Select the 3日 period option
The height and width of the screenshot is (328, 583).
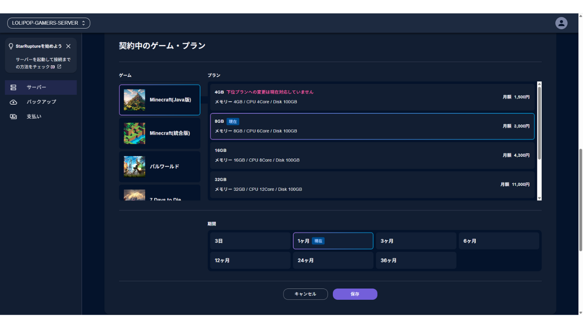click(250, 241)
